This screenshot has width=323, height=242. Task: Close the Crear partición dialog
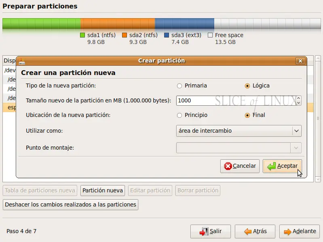click(300, 61)
